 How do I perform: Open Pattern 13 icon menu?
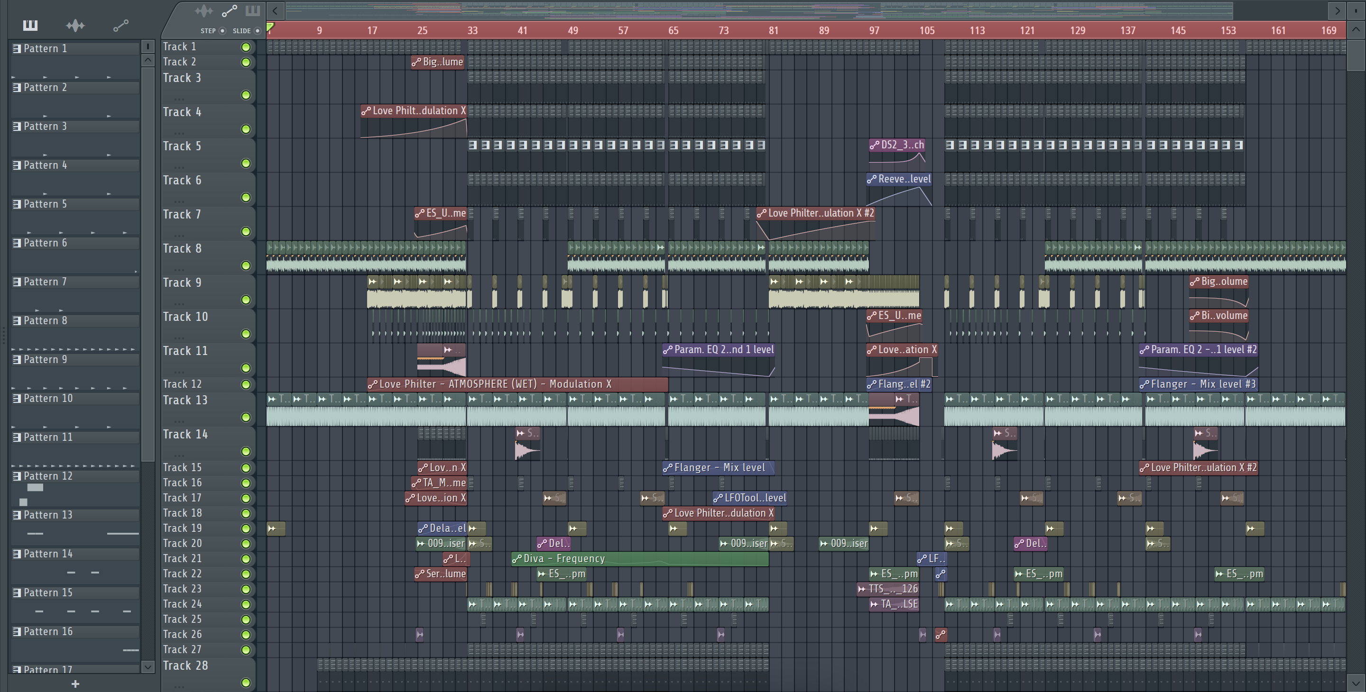(17, 515)
